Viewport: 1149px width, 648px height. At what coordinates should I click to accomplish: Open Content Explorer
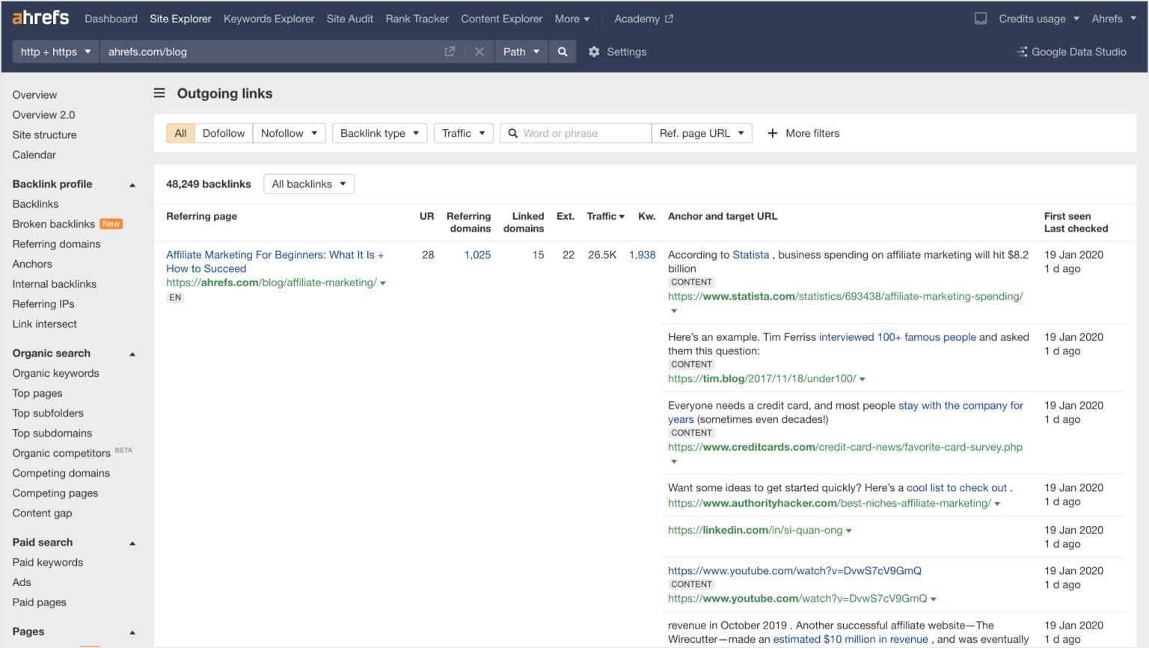point(501,19)
